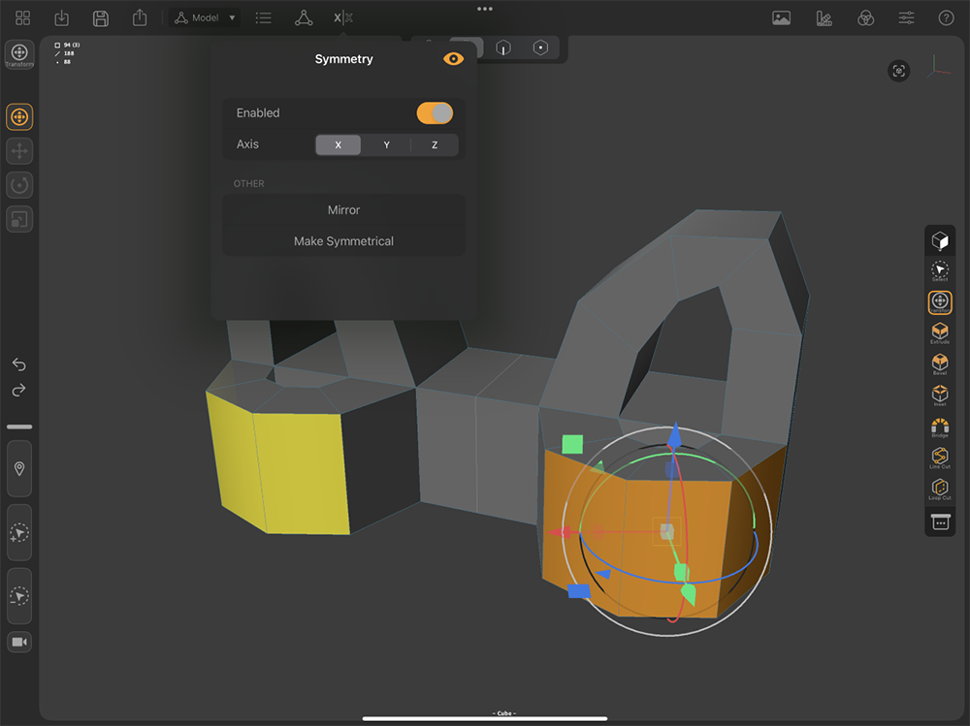
Task: Open the overlapping circles shading icon
Action: coord(866,18)
